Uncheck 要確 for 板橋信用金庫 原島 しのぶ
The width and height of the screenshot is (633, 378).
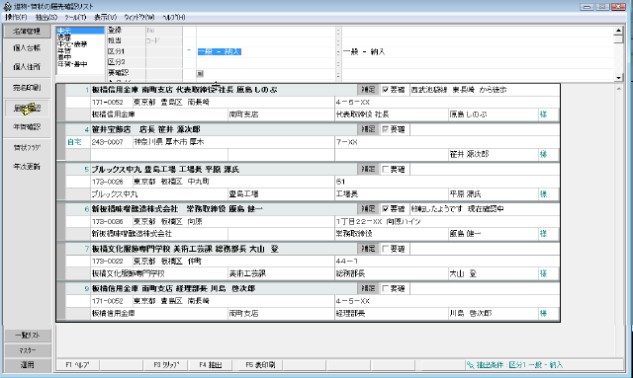[385, 90]
